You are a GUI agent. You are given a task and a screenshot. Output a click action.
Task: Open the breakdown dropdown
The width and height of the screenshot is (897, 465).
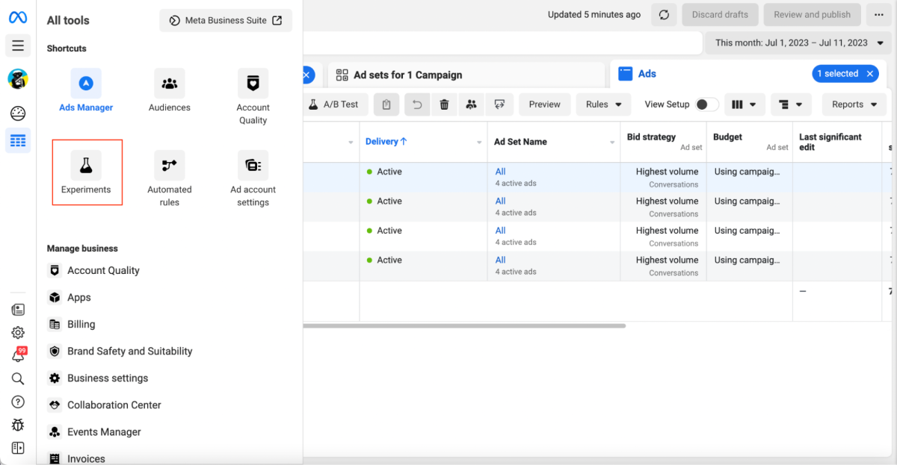pyautogui.click(x=791, y=104)
